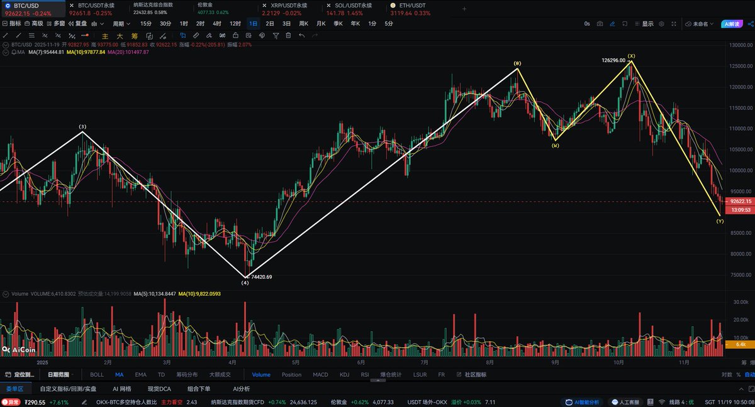755x407 pixels.
Task: Open the 显示 display options
Action: [644, 23]
